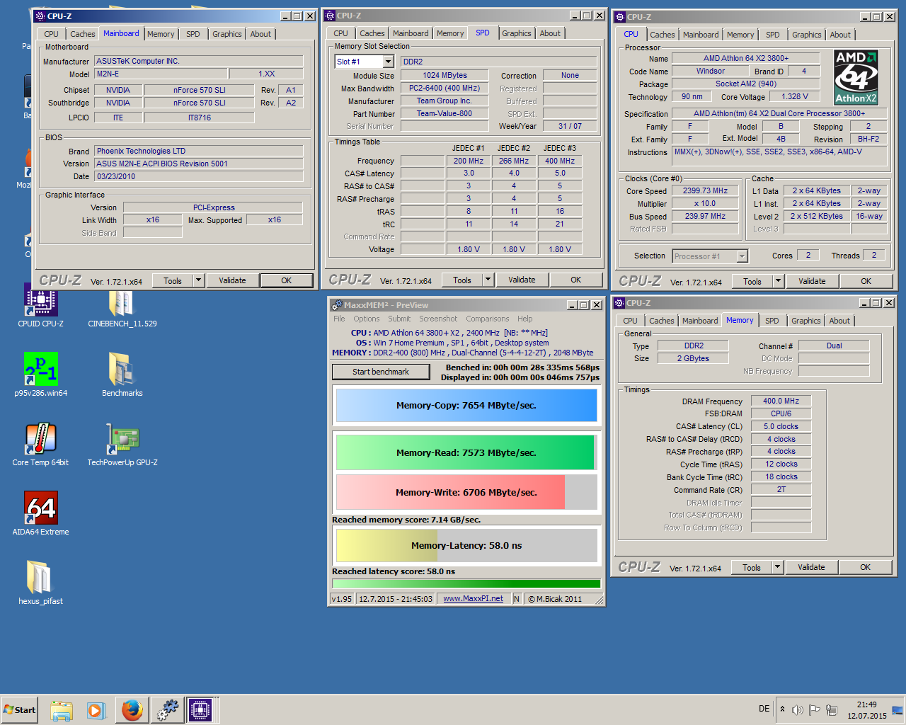Open TechPowerUp GPU-Z desktop icon

122,443
